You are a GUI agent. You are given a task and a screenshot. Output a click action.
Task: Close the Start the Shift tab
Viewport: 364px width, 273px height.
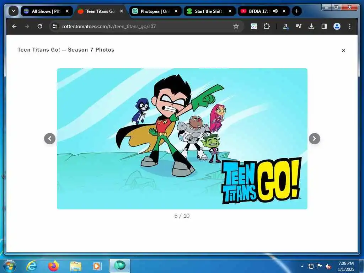tap(230, 11)
